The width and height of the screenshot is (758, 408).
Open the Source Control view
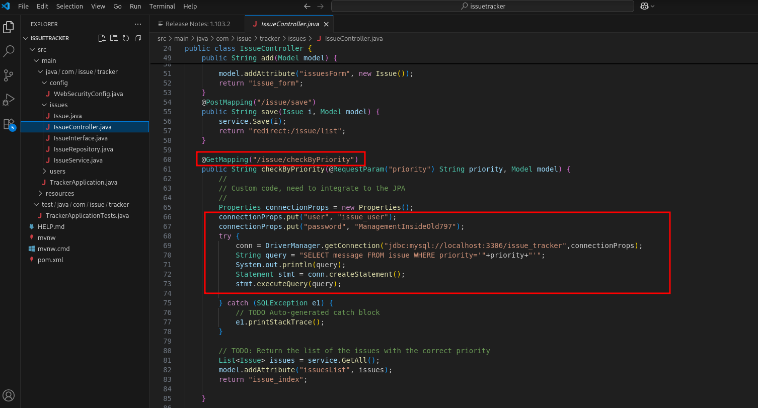click(x=9, y=75)
